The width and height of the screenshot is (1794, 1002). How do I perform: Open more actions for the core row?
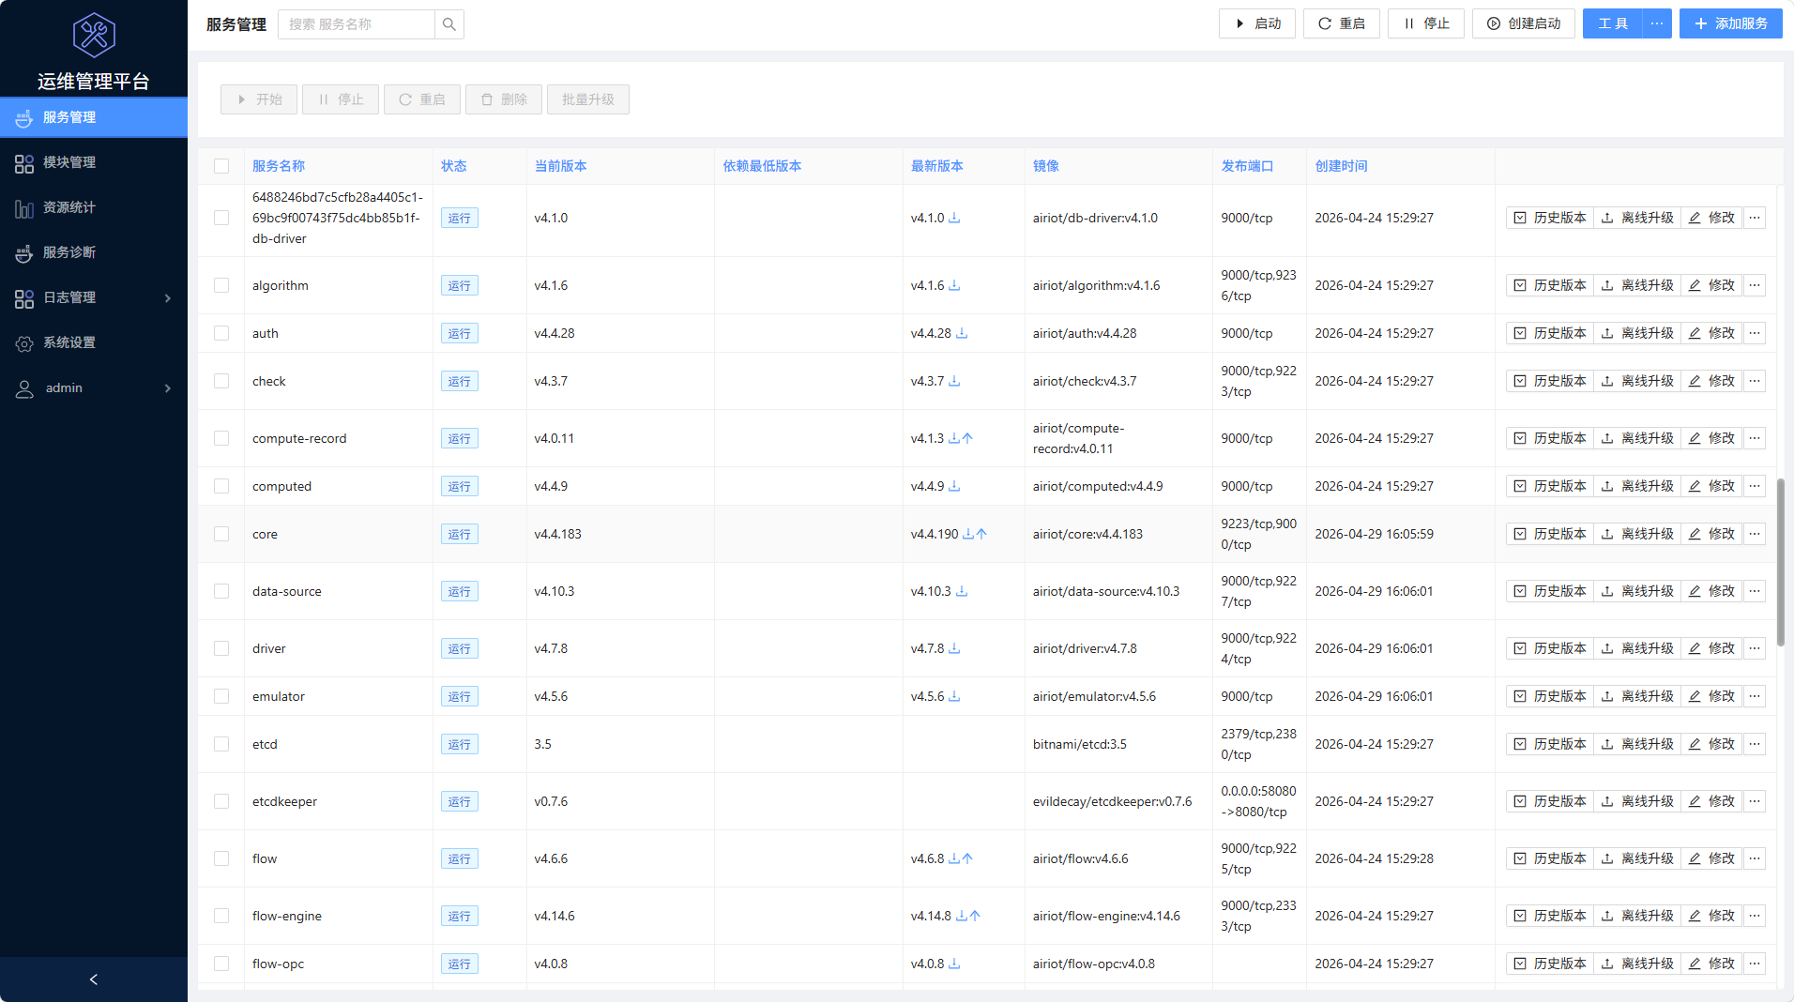[1755, 534]
